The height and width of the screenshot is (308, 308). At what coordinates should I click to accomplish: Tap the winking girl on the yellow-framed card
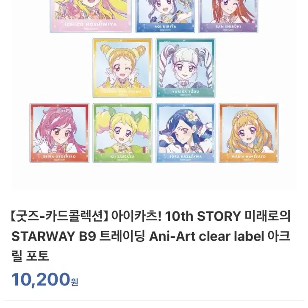122,68
